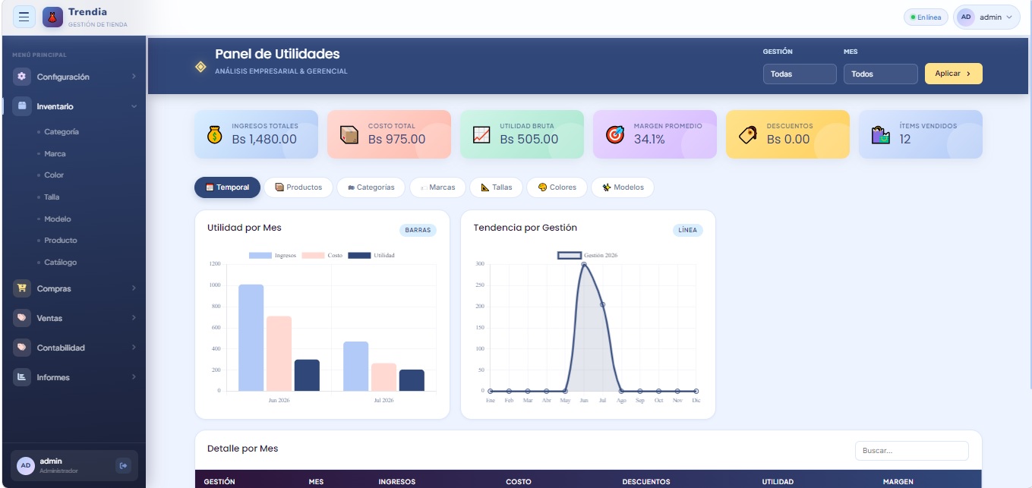Click the money bag Ingresos Totales icon
The width and height of the screenshot is (1032, 488).
point(215,134)
